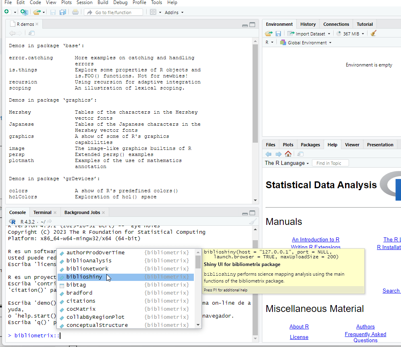Click the Help pane home icon
Viewport: 401px width, 347px height.
[x=288, y=154]
